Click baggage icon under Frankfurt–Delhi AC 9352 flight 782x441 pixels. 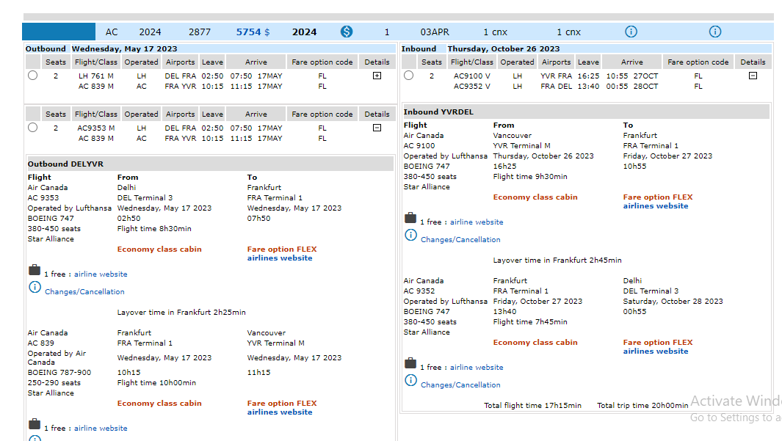pyautogui.click(x=410, y=364)
